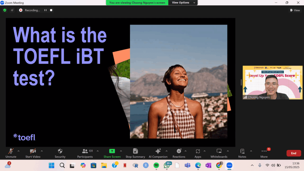
Task: Open the Participants panel
Action: click(85, 153)
